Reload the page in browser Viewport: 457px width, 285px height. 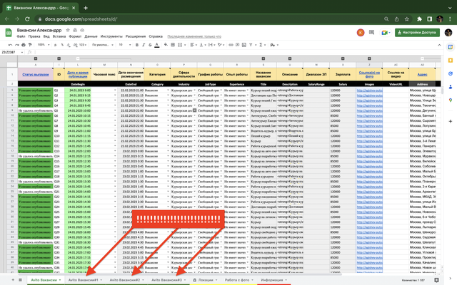point(27,19)
